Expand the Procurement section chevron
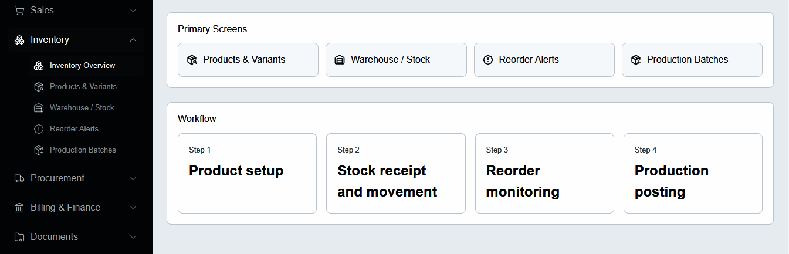Viewport: 789px width, 254px height. [133, 178]
